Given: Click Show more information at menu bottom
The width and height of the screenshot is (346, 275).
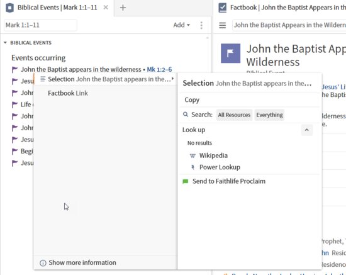Looking at the screenshot, I should pyautogui.click(x=82, y=262).
